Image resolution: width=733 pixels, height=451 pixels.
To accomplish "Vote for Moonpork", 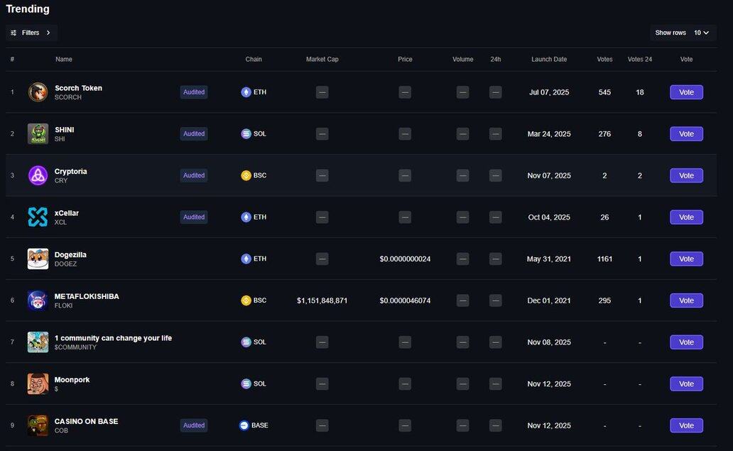I will pos(686,384).
